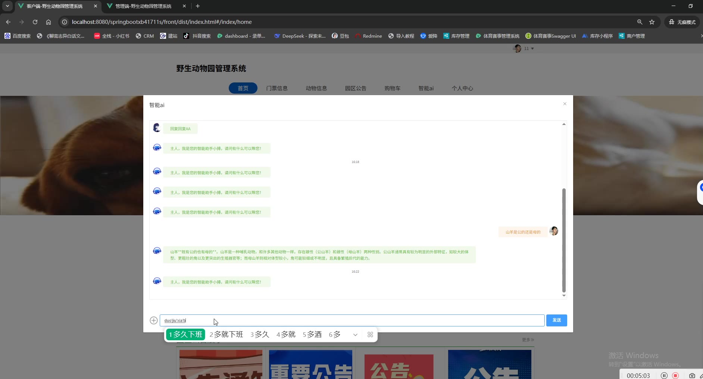Open the 抖音搜索 bookmark
Screen dimensions: 703x379
(x=197, y=36)
